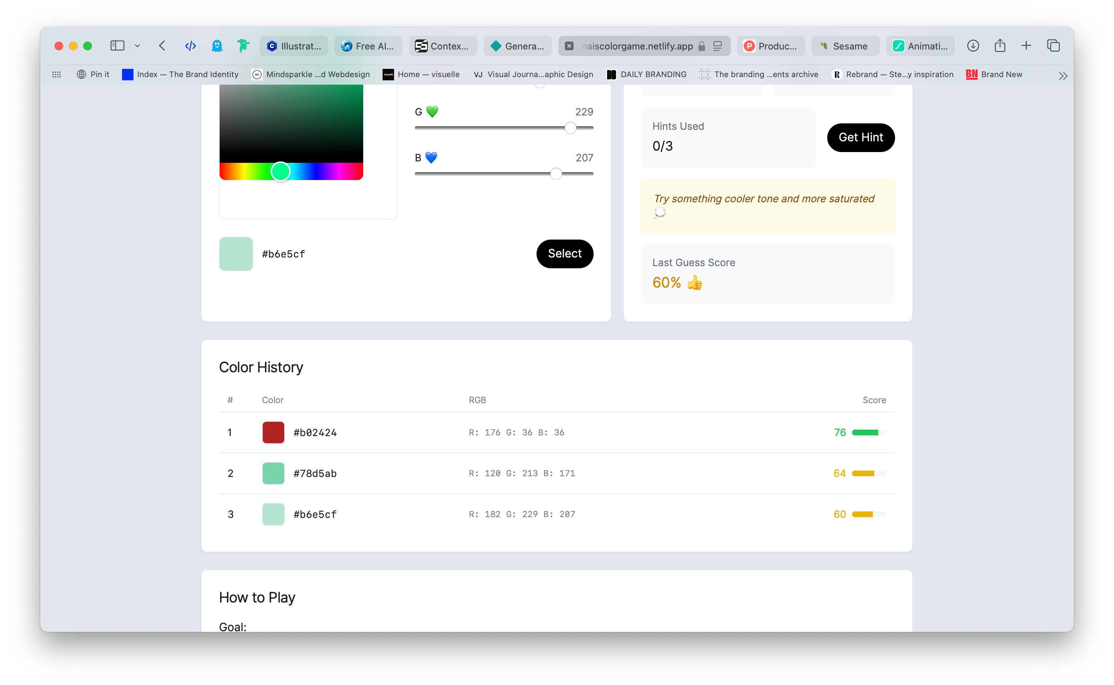Click the green dinosaur extension icon

tap(243, 46)
